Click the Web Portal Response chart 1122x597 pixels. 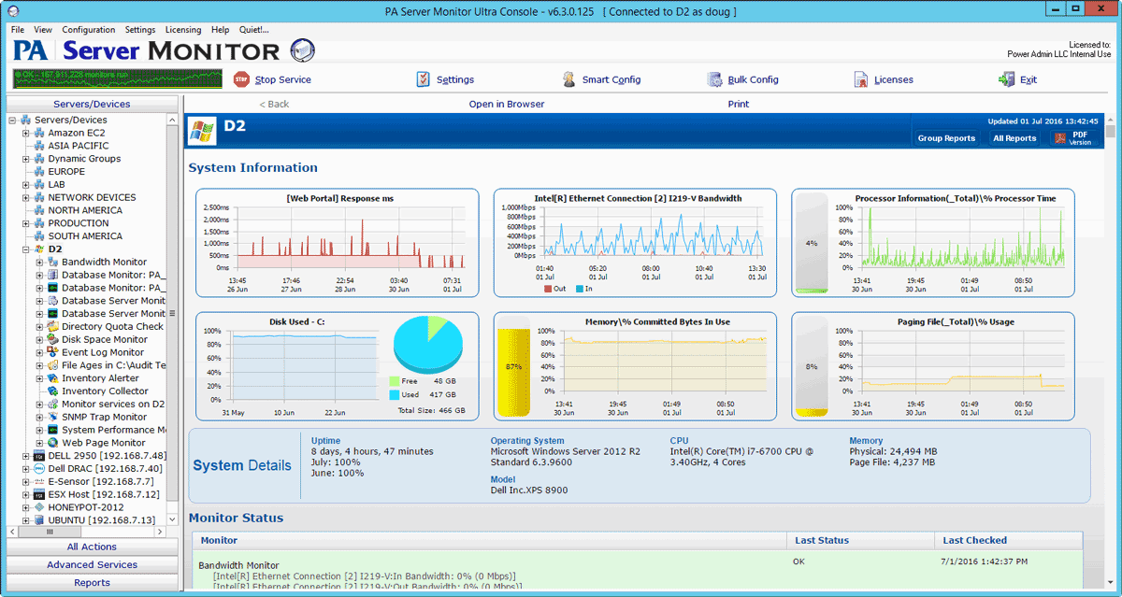[x=338, y=243]
